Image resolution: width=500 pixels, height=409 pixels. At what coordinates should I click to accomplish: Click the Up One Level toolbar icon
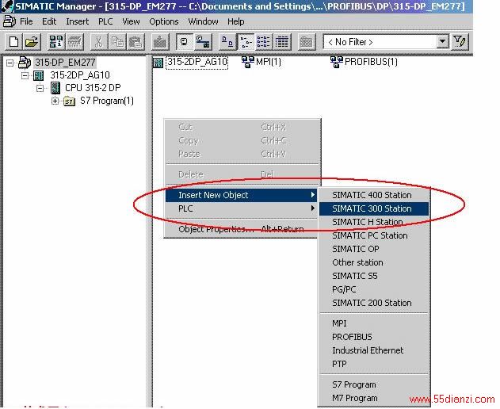(x=306, y=42)
